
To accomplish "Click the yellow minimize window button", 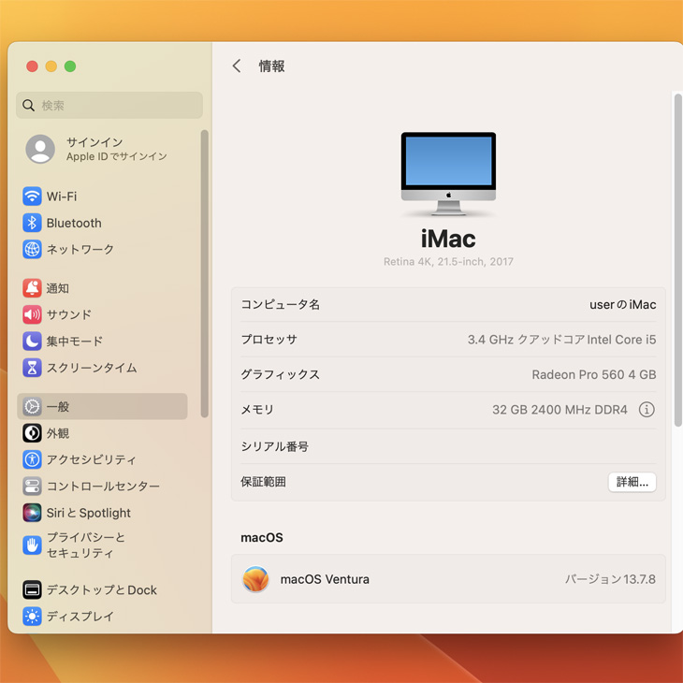I will [51, 66].
